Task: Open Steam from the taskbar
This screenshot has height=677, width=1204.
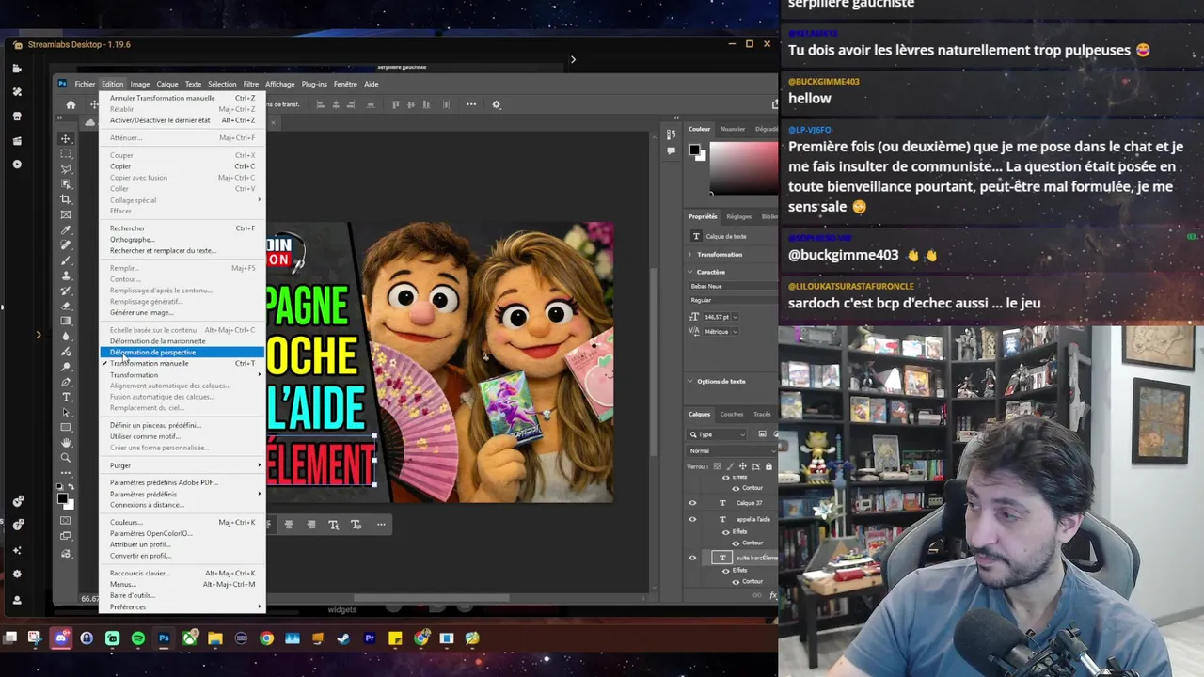Action: [343, 638]
